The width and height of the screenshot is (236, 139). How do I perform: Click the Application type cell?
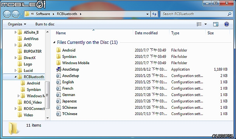[x=180, y=69]
